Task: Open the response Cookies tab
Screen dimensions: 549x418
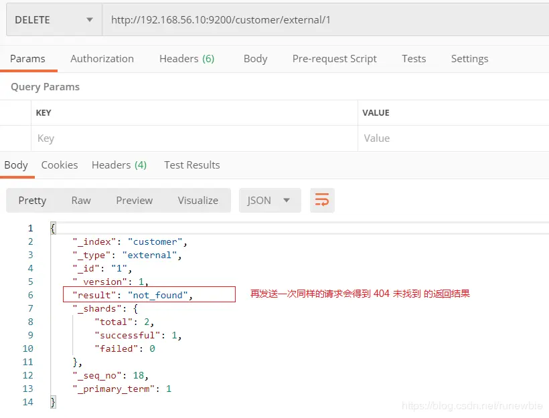Action: click(x=60, y=165)
